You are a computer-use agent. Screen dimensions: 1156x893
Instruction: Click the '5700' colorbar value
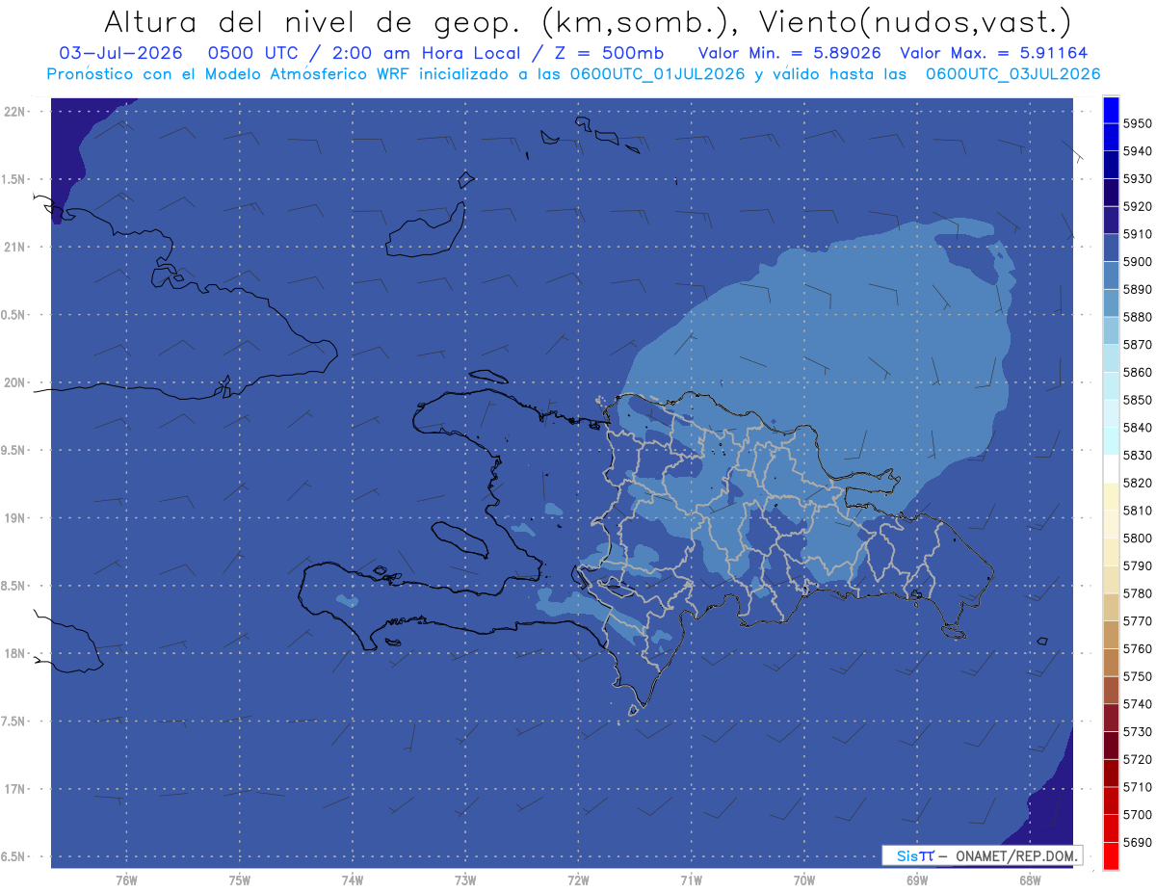click(1138, 815)
